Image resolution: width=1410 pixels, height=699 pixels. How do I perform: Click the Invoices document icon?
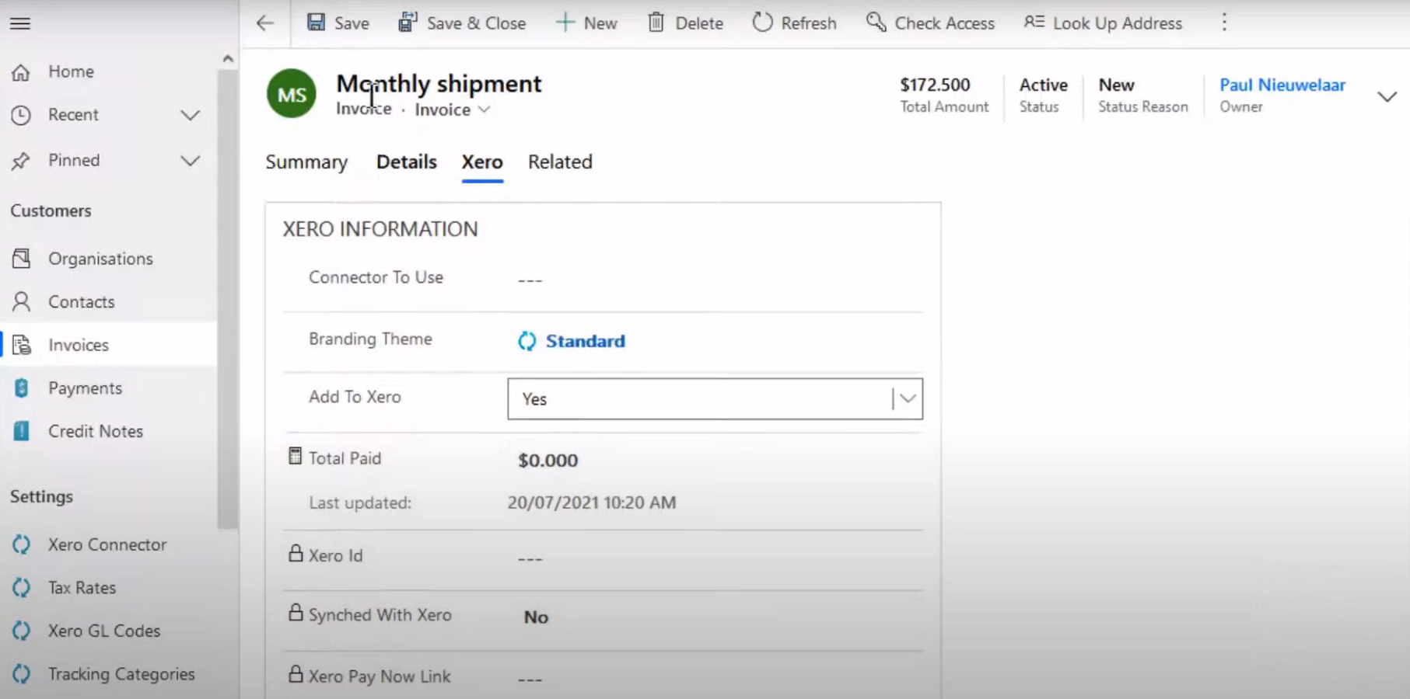point(21,345)
